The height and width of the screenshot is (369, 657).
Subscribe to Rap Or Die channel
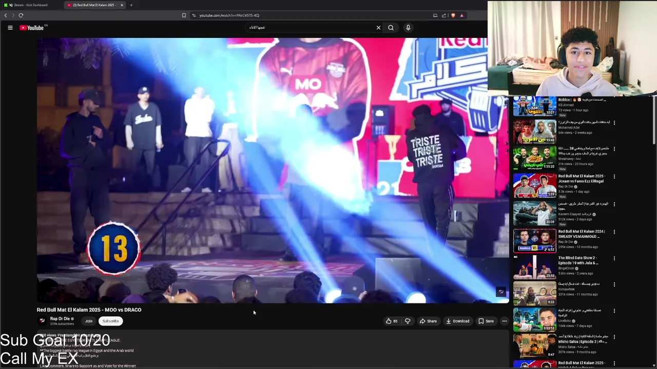point(110,321)
